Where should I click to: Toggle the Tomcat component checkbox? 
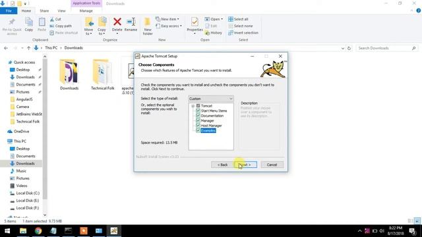[x=198, y=106]
